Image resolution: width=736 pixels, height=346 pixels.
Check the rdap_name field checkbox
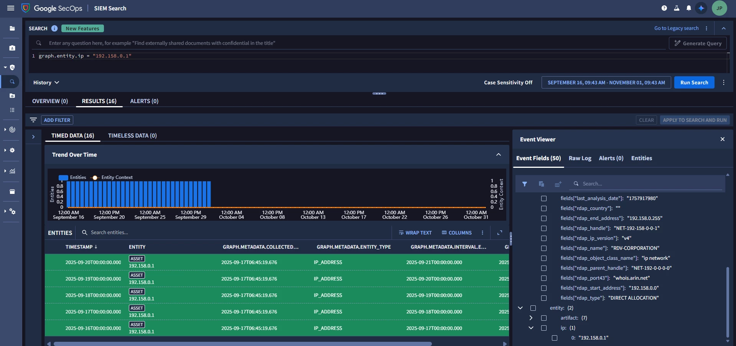pos(544,248)
